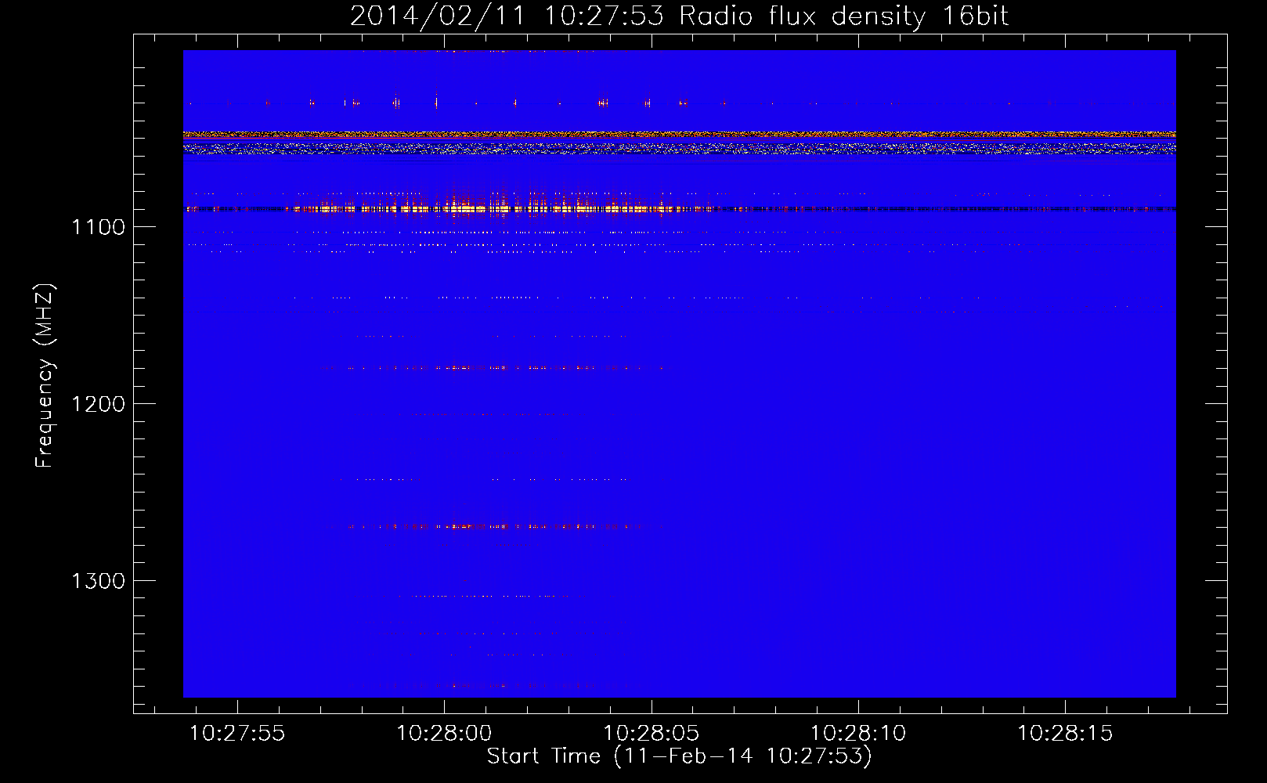1267x783 pixels.
Task: Click the "Start Time (11-Feb-14 10:27:53)" axis label
Action: [x=679, y=756]
